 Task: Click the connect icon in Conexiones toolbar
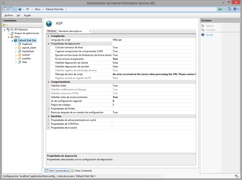tap(4, 25)
